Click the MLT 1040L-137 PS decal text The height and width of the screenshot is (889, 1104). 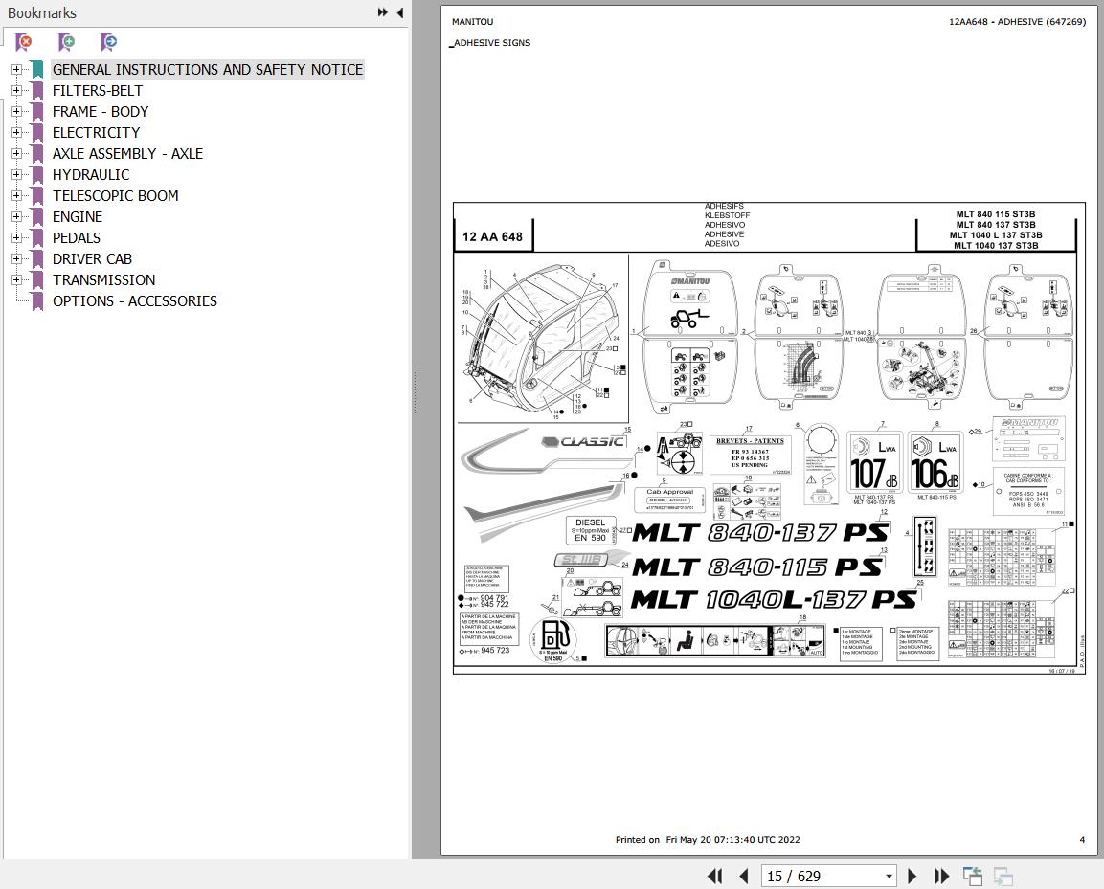[x=774, y=599]
